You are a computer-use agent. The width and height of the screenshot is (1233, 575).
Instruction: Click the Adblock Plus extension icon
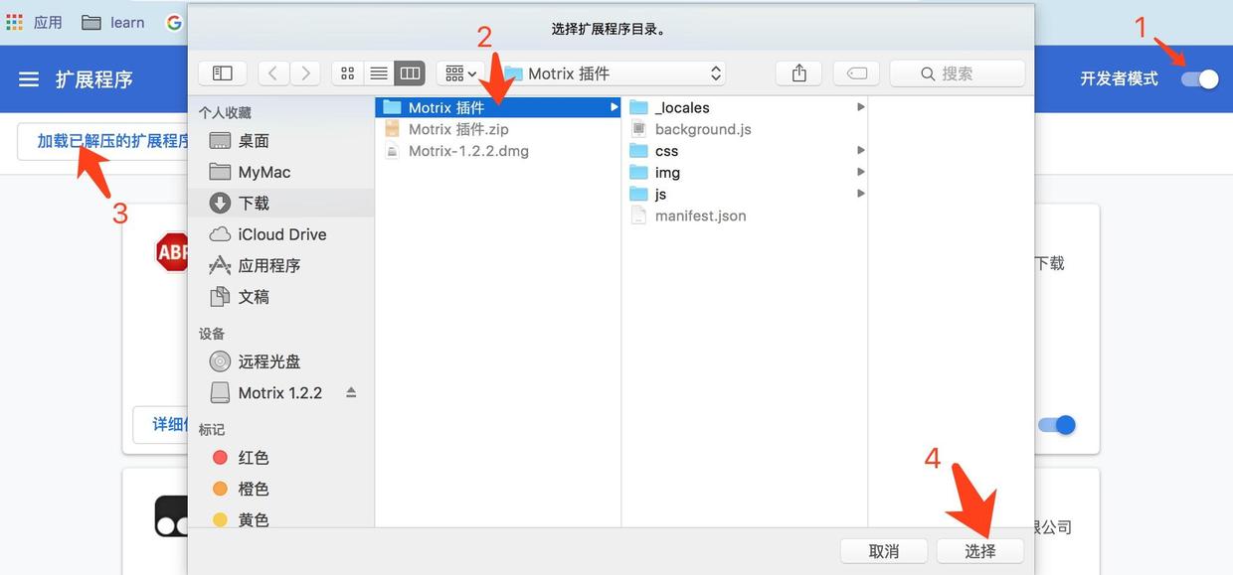click(x=172, y=252)
